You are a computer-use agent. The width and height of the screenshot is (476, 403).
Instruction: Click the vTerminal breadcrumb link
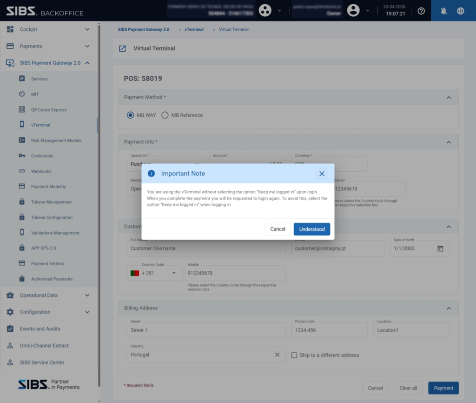(x=194, y=29)
